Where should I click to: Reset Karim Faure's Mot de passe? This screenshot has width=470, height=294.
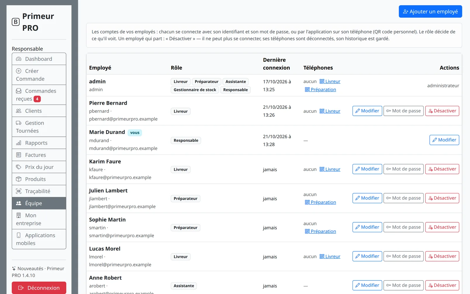(x=404, y=169)
